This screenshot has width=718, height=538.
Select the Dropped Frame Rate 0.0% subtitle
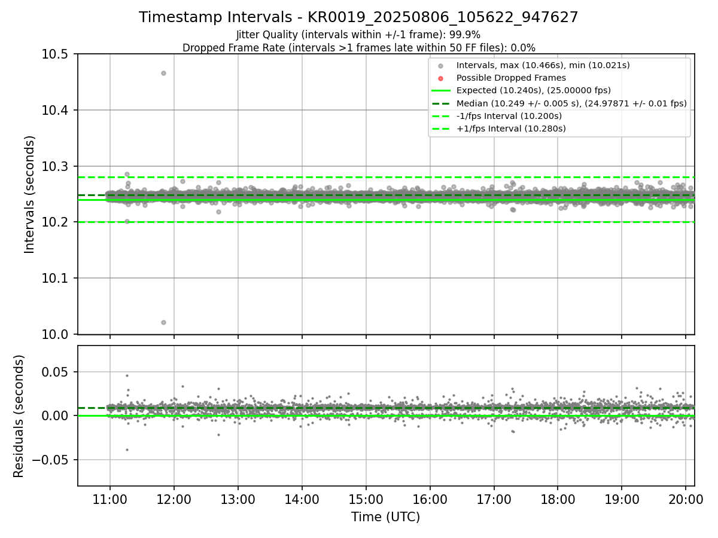point(358,47)
